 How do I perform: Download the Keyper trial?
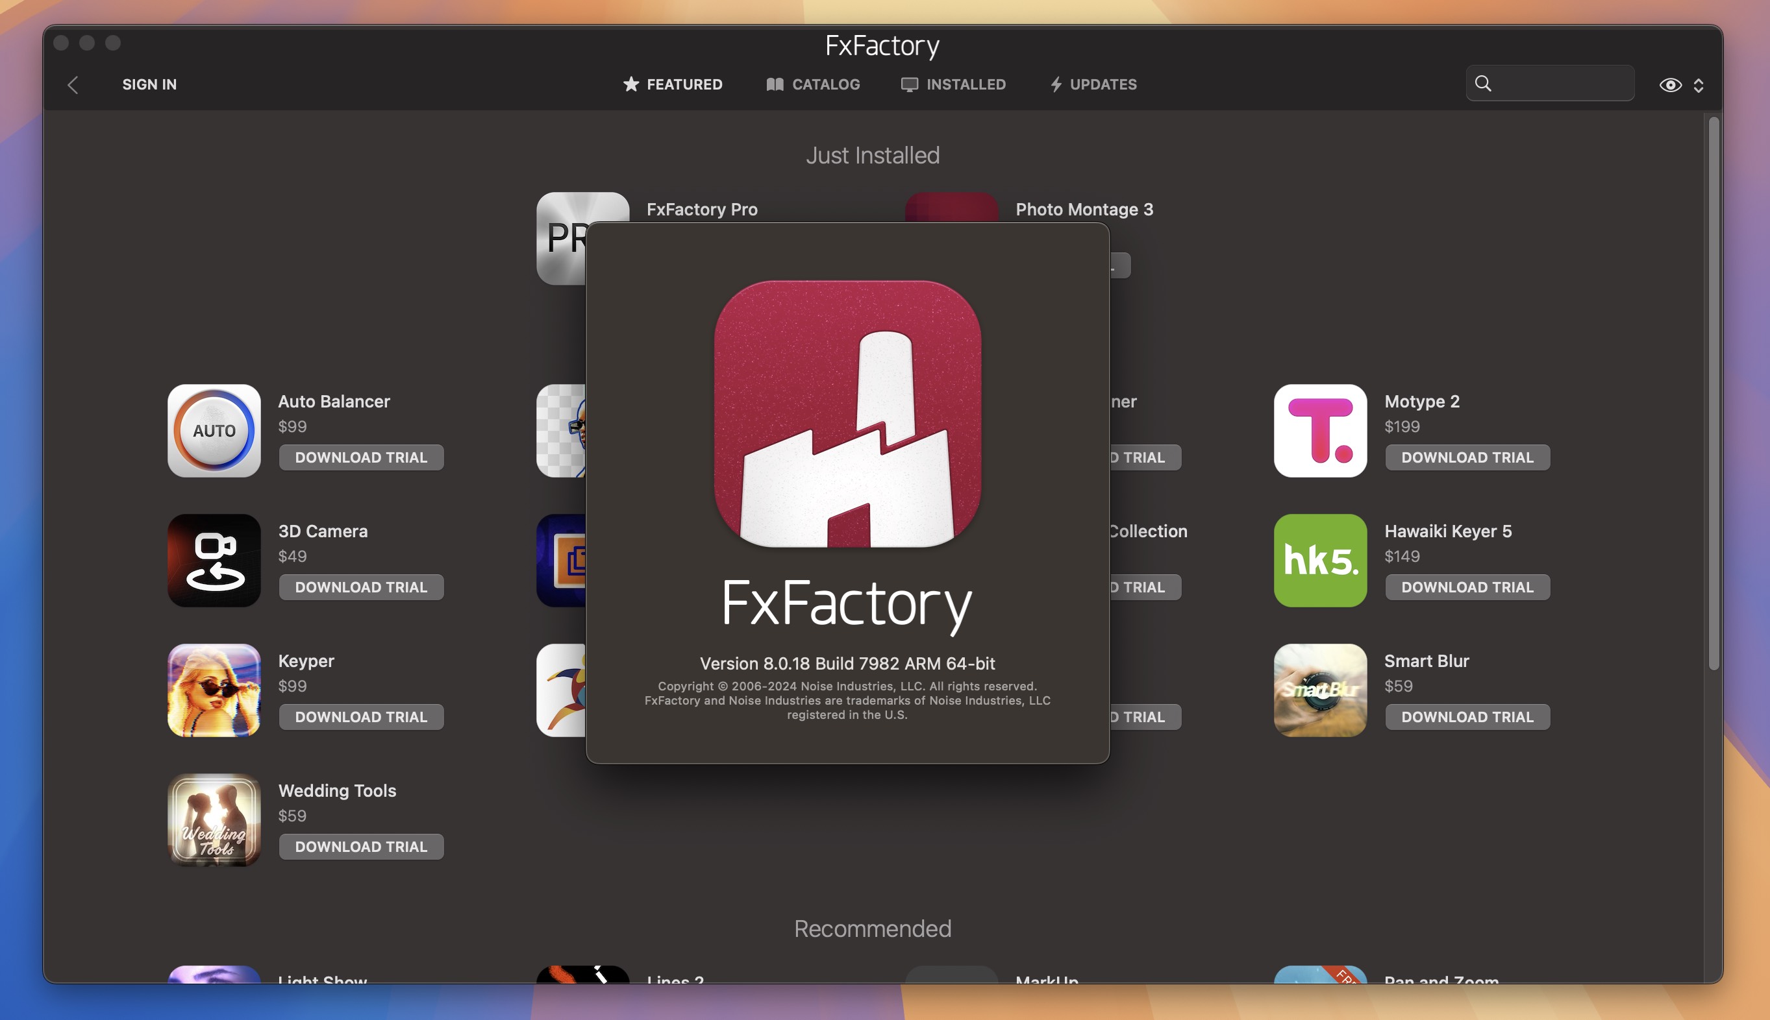[361, 717]
